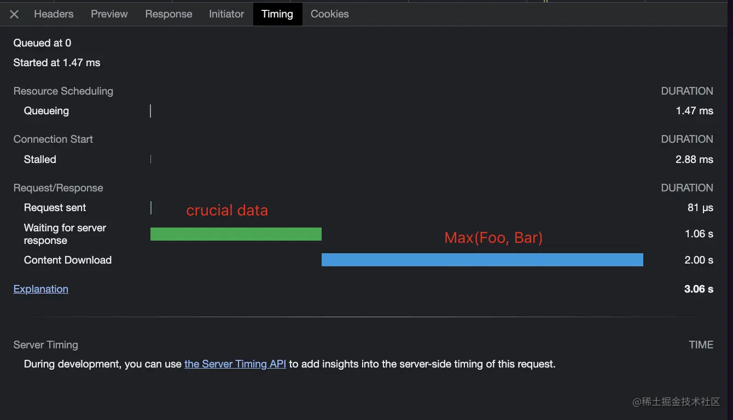The image size is (733, 420).
Task: Click the 1.06 s duration value
Action: 699,234
